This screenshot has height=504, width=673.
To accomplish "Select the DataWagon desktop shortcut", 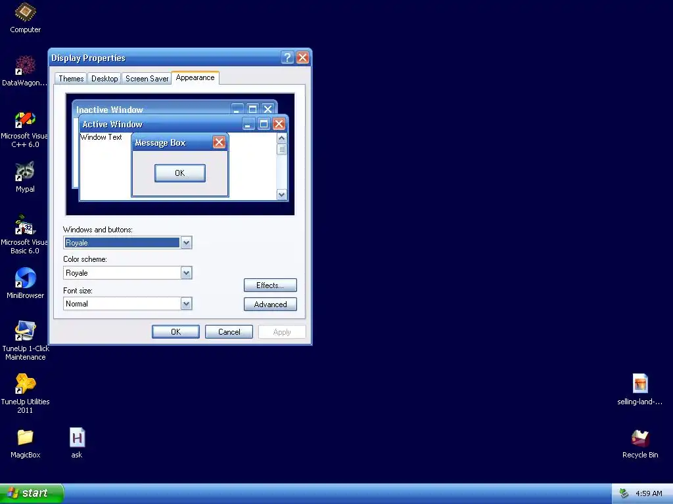I will tap(25, 71).
